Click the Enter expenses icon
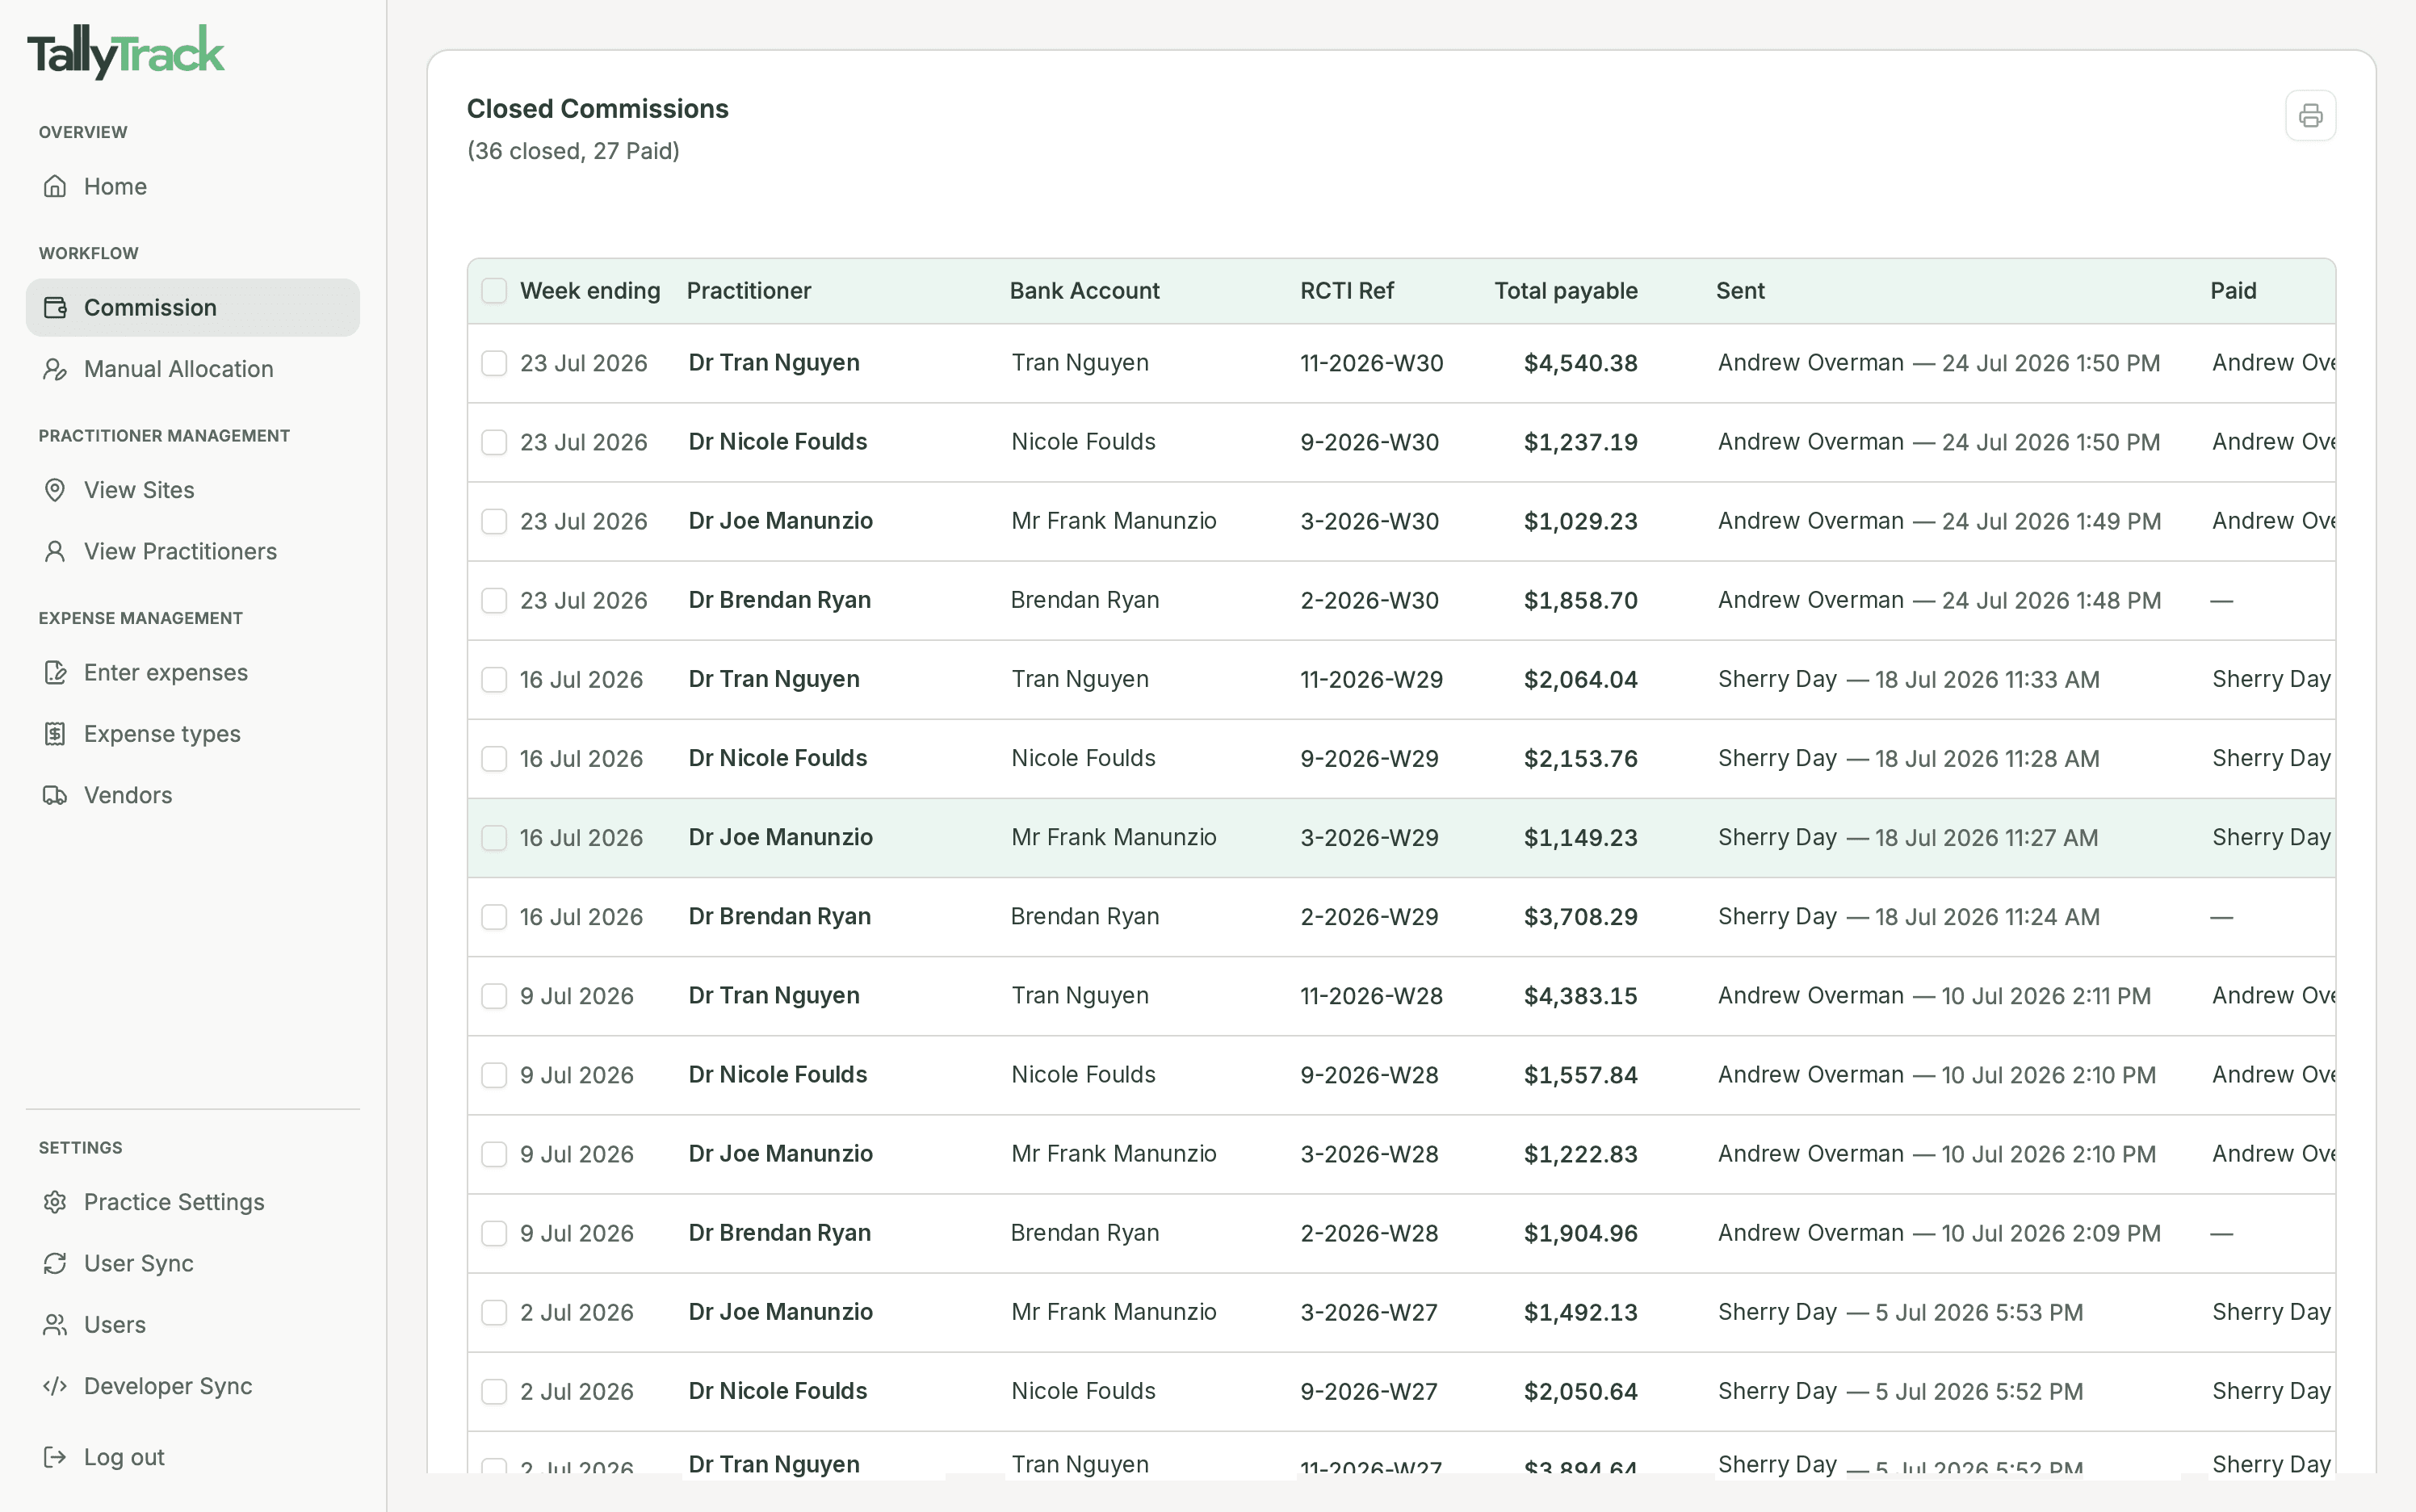This screenshot has width=2416, height=1512. (55, 673)
